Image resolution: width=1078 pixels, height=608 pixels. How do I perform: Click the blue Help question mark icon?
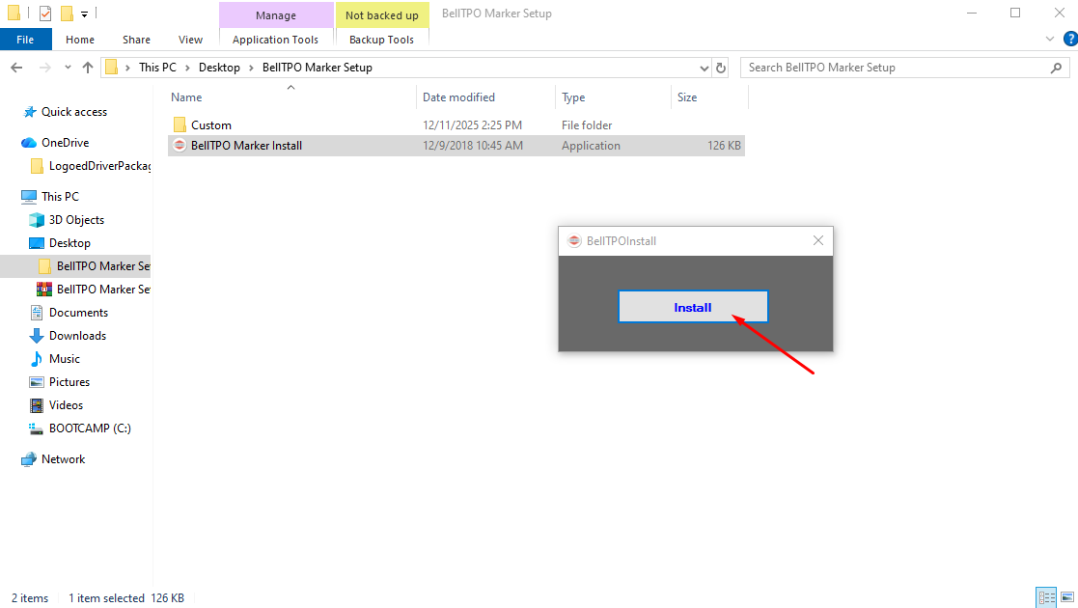click(x=1069, y=40)
